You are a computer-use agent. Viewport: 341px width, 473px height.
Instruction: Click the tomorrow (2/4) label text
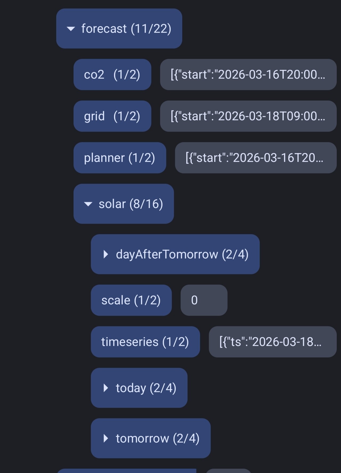pyautogui.click(x=158, y=438)
